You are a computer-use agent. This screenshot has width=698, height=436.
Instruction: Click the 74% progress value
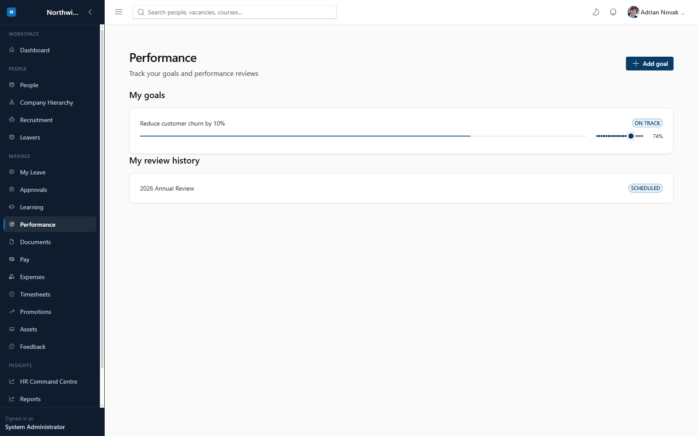(x=657, y=136)
